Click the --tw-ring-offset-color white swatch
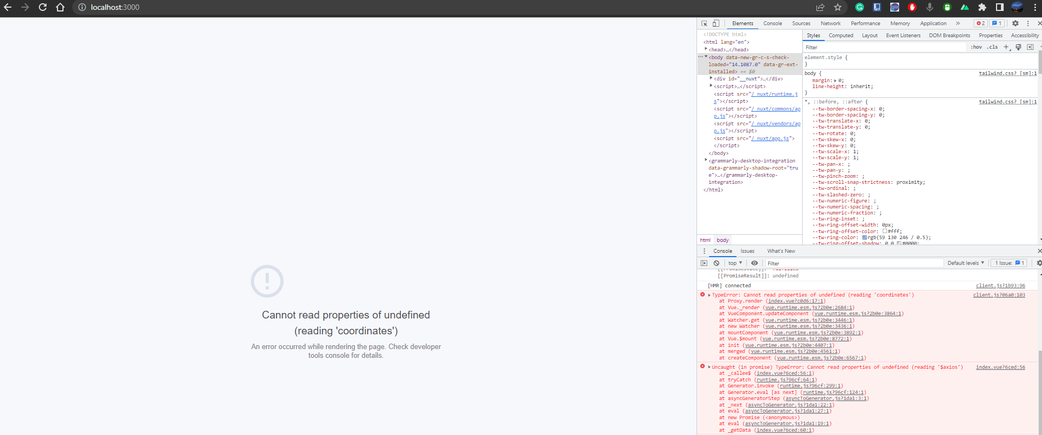This screenshot has height=435, width=1042. (884, 231)
